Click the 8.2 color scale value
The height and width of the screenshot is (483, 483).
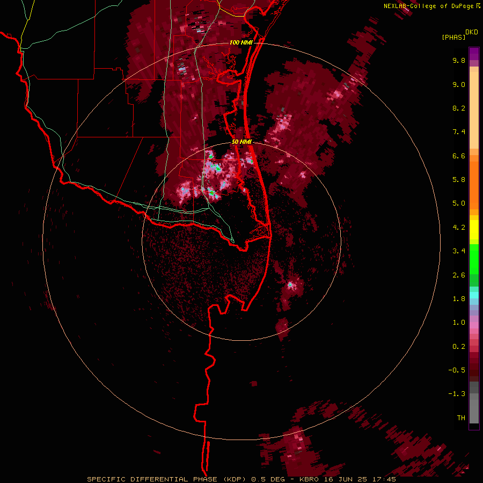(459, 108)
